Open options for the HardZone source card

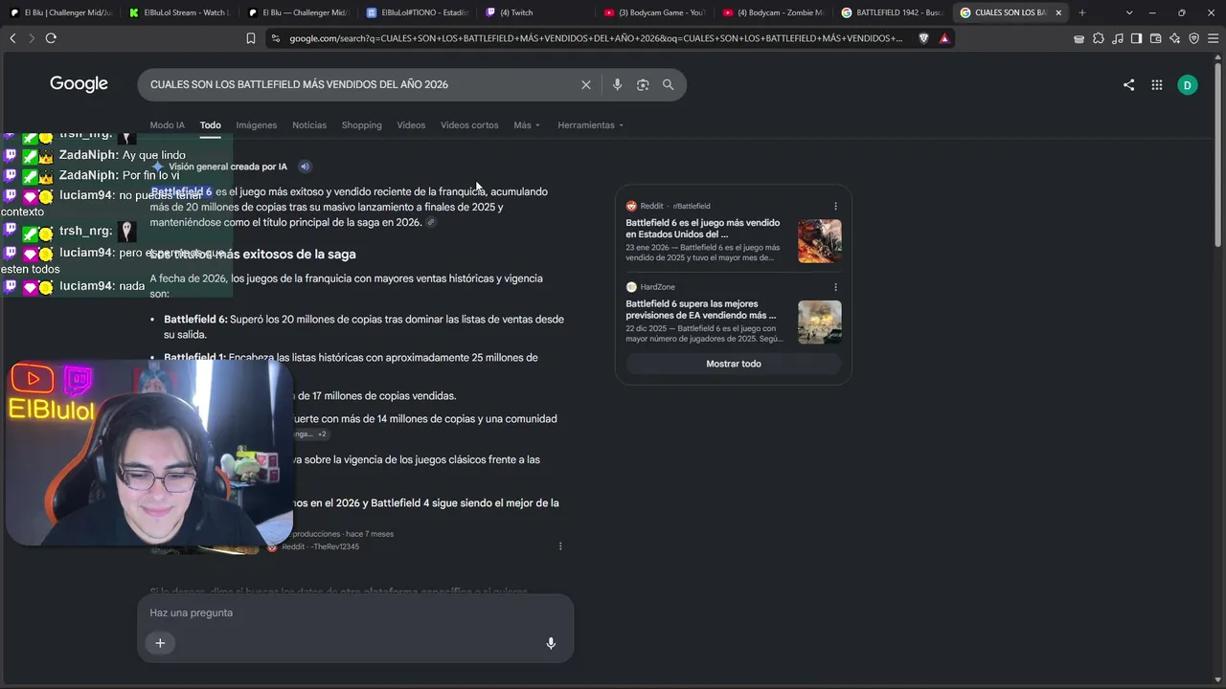click(835, 287)
